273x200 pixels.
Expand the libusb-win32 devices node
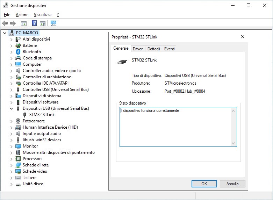(x=11, y=140)
